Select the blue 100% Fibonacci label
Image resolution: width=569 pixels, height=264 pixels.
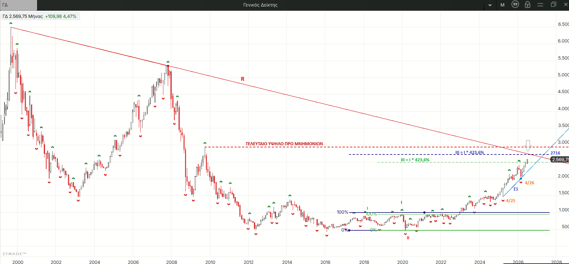[342, 212]
